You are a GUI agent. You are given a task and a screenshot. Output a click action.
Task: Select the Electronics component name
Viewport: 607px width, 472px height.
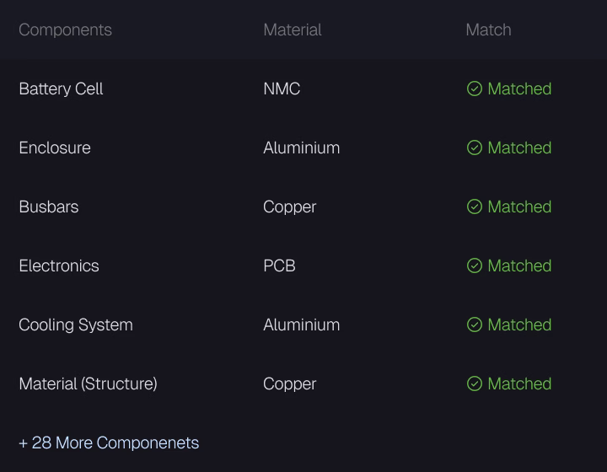tap(59, 265)
